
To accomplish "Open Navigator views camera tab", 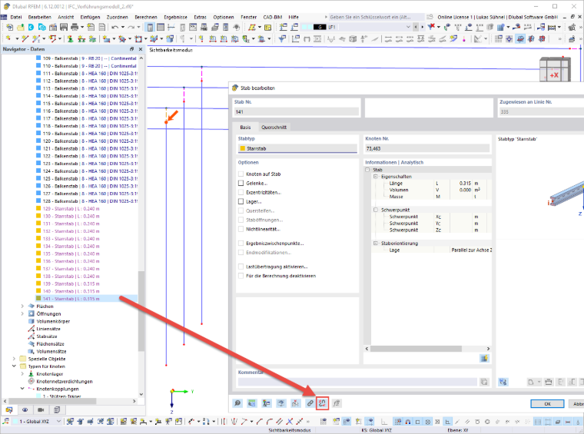I will [41, 410].
